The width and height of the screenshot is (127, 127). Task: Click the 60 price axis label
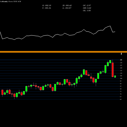121,99
